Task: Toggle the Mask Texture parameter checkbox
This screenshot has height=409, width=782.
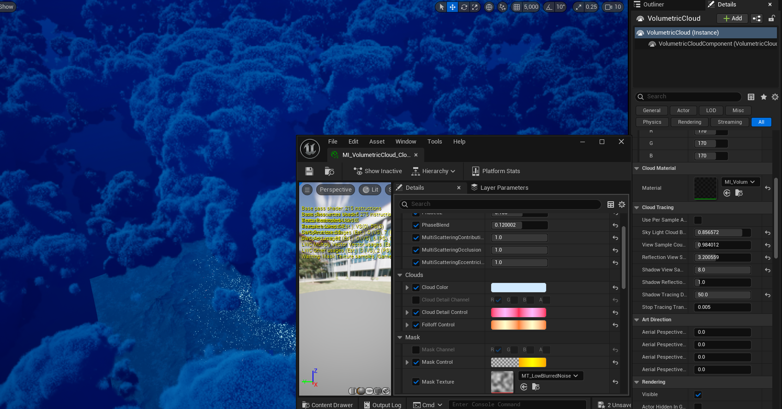Action: click(x=416, y=382)
